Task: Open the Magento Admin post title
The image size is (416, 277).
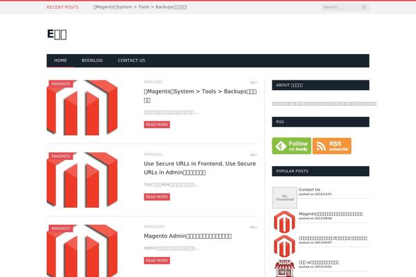Action: 188,236
